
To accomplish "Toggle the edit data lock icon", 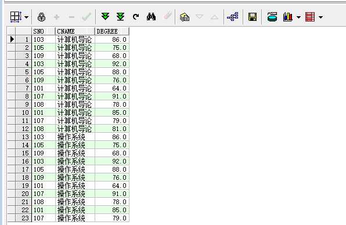I will click(x=41, y=17).
